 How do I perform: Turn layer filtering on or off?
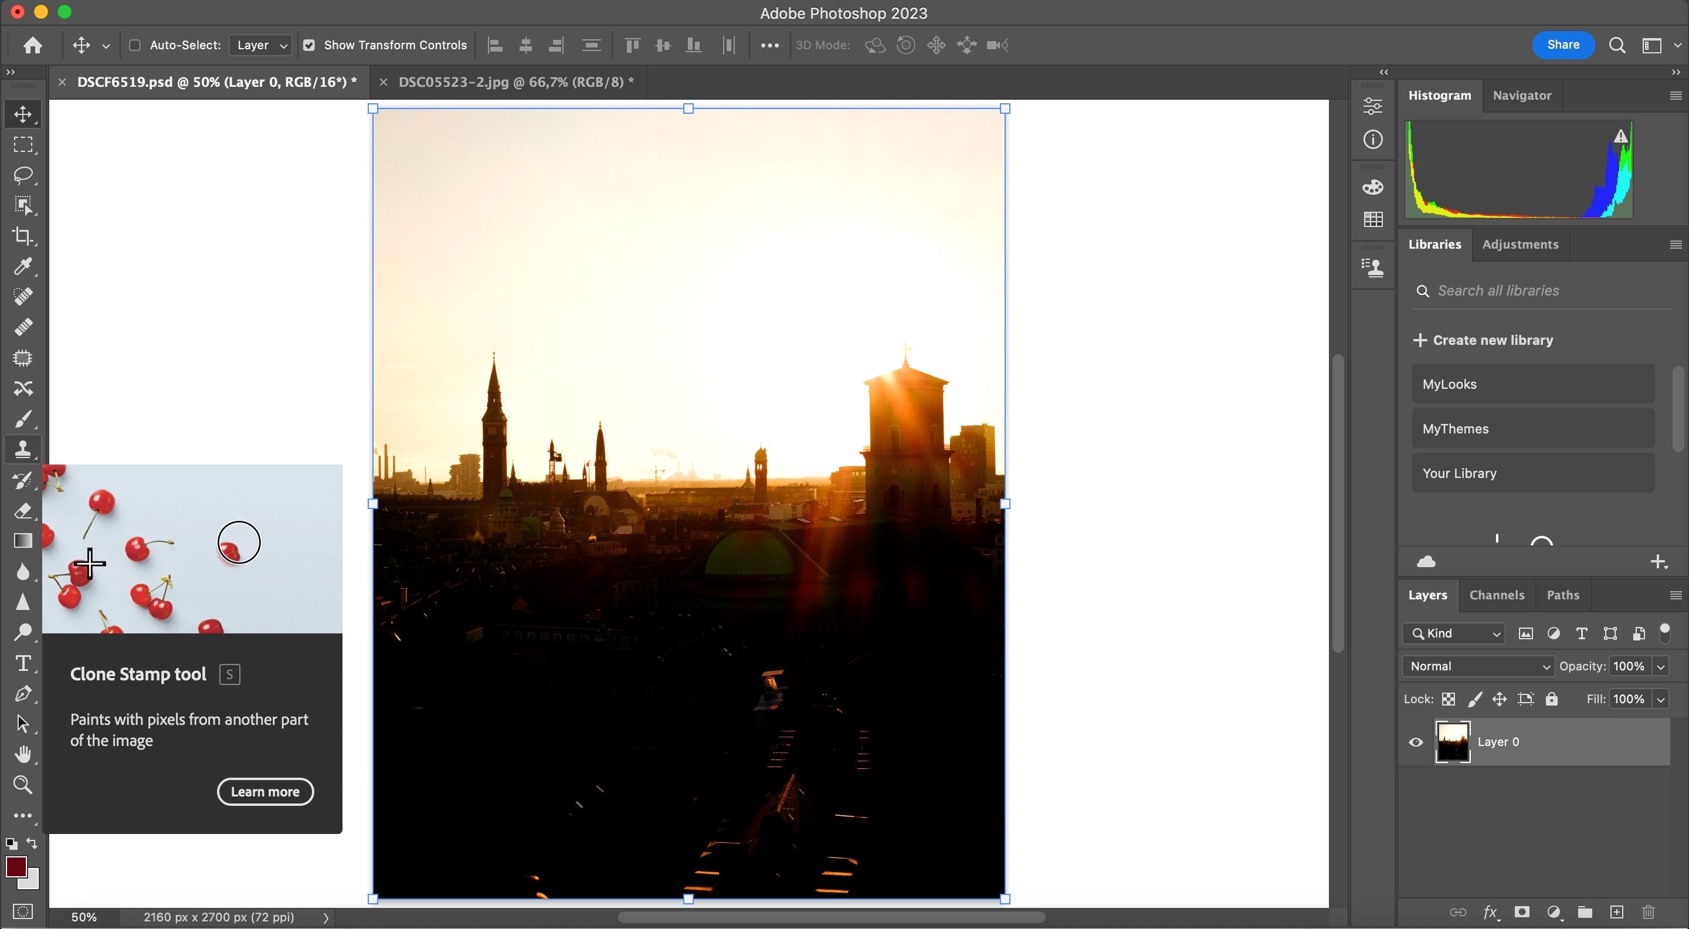tap(1664, 633)
